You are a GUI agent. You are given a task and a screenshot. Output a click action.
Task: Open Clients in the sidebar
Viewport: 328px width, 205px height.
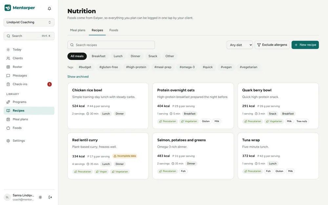[29, 58]
